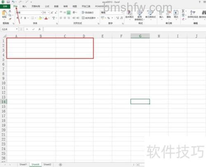Click the New Sheet plus button
The width and height of the screenshot is (206, 167).
(61, 165)
